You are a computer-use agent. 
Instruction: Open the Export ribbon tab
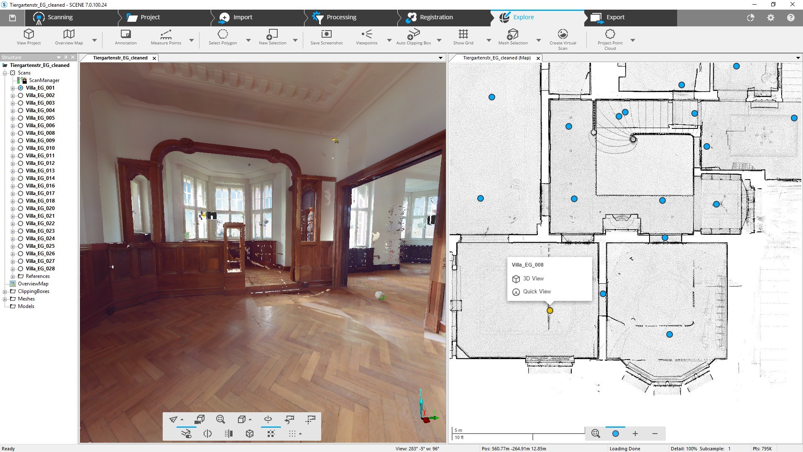click(616, 17)
